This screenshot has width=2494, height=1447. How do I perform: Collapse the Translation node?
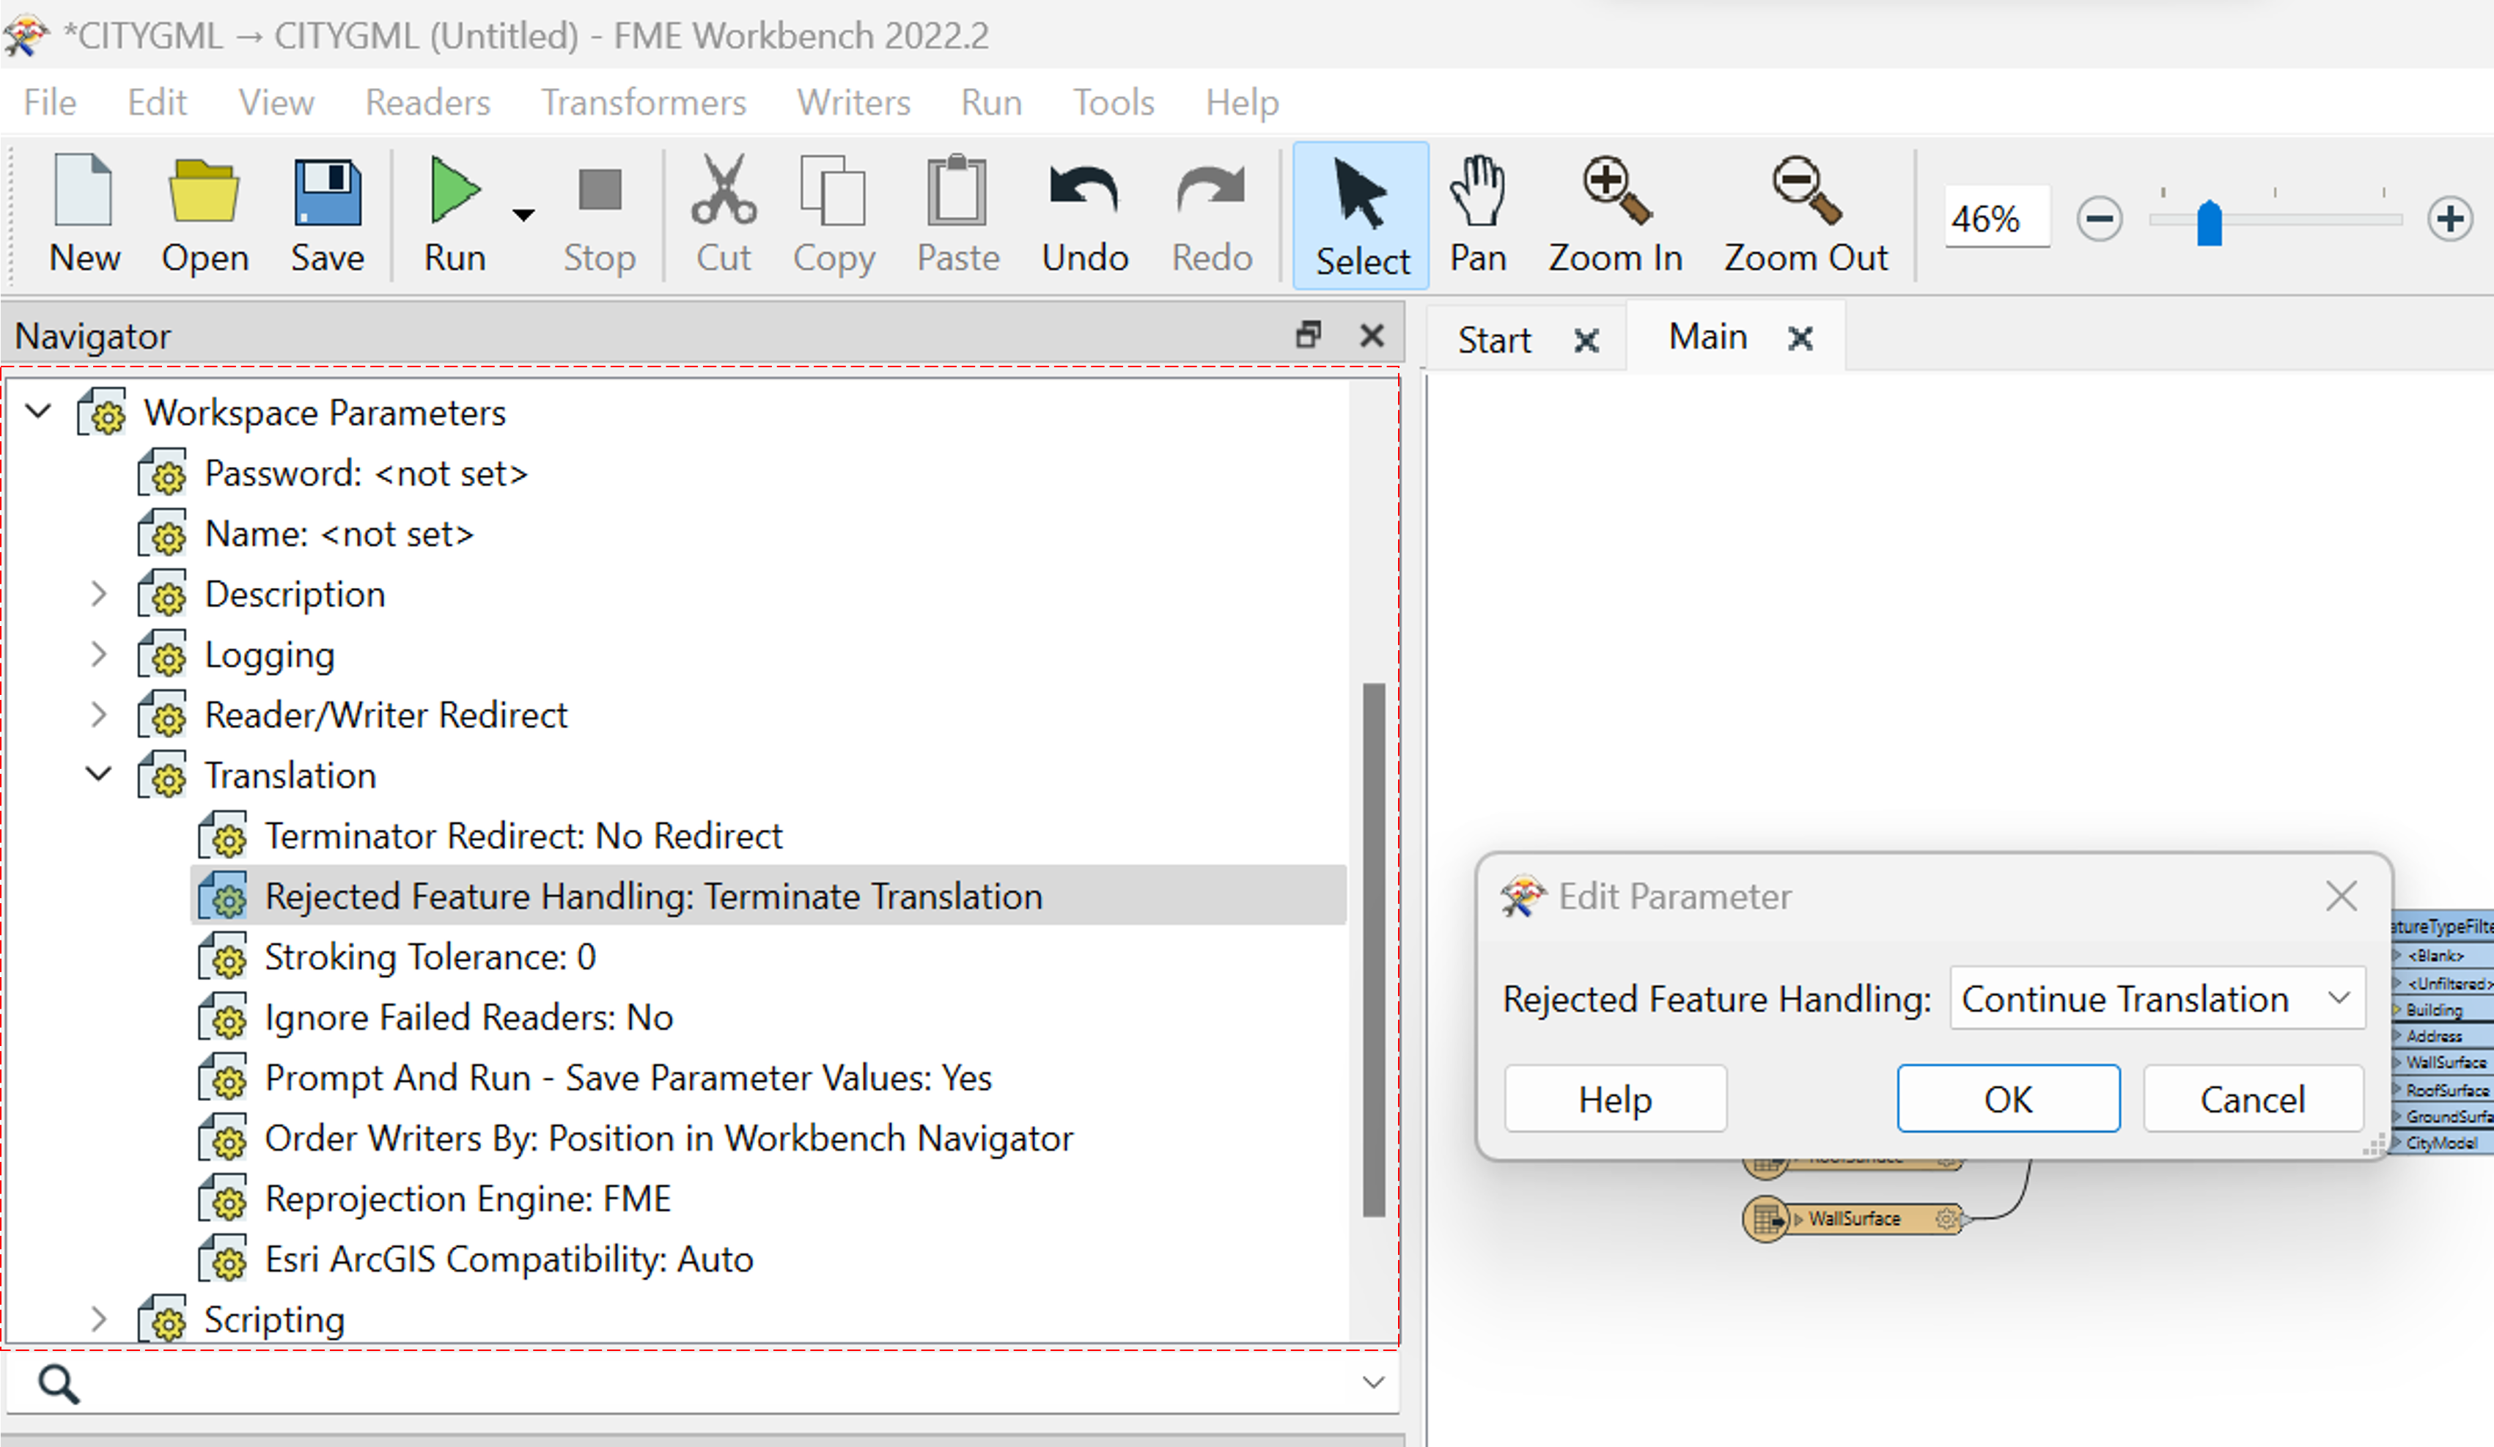click(x=98, y=773)
